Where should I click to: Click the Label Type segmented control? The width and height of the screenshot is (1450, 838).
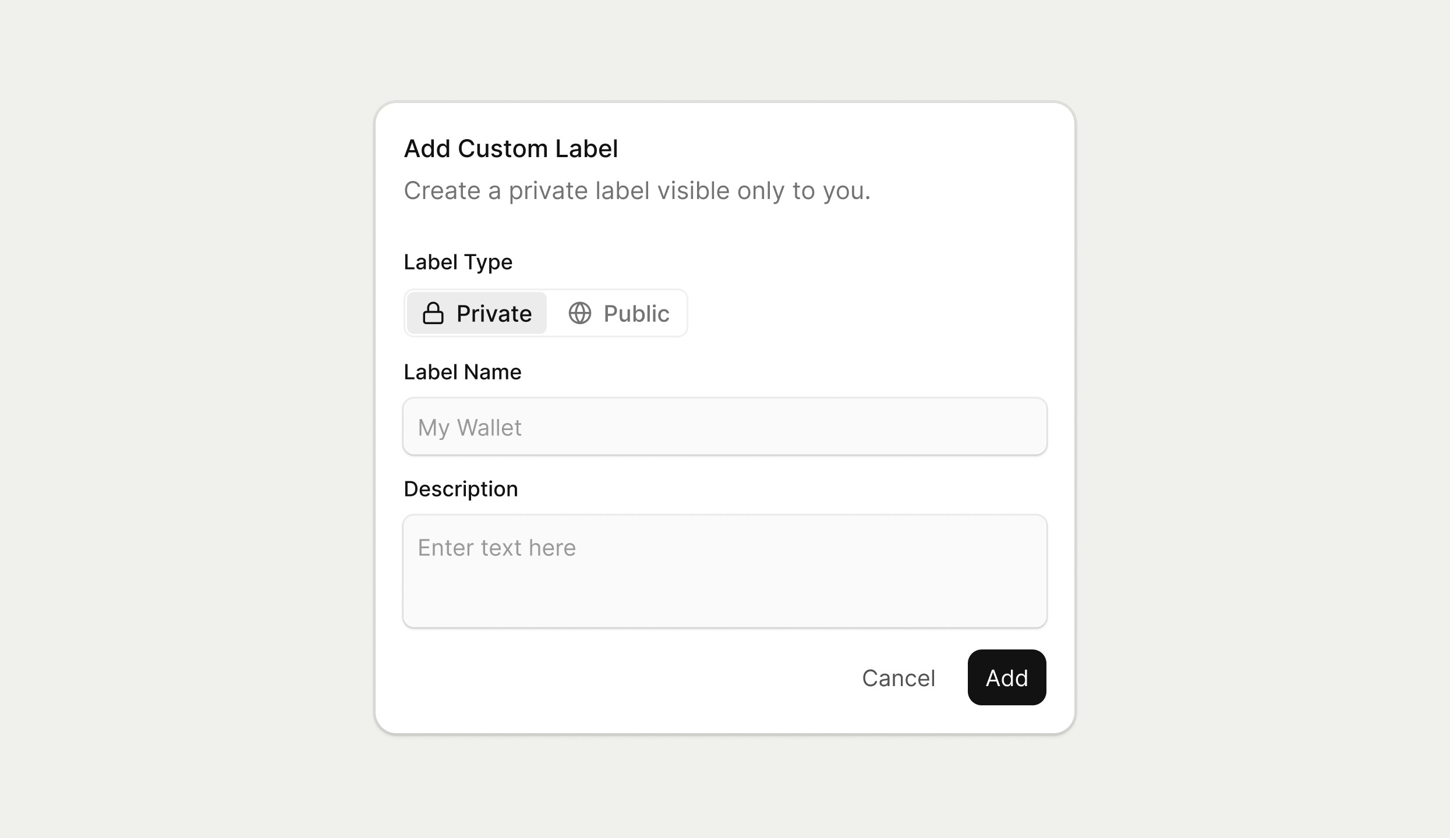coord(545,313)
